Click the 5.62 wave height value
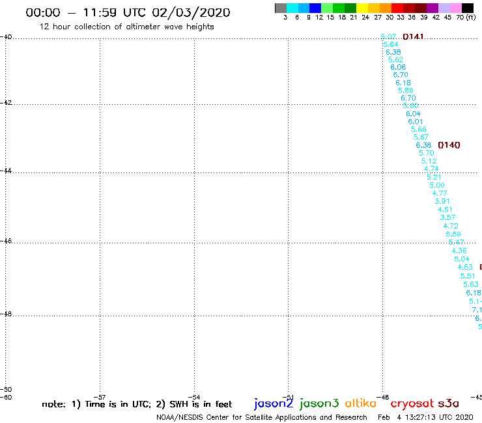This screenshot has height=423, width=482. pyautogui.click(x=395, y=60)
